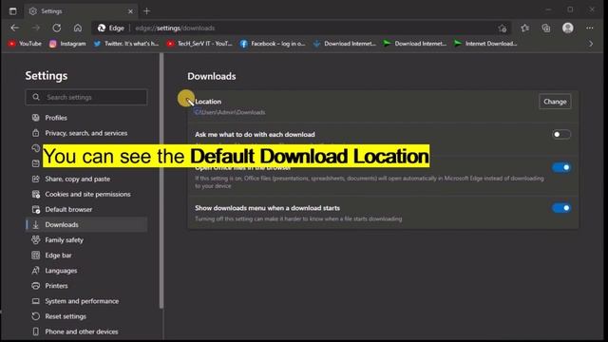
Task: Add this page to favorites star-plus icon
Action: click(x=503, y=28)
